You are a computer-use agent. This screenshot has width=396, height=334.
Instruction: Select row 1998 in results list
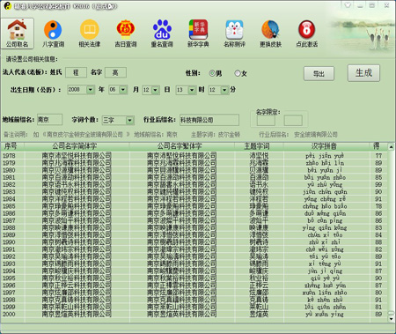[x=194, y=300]
